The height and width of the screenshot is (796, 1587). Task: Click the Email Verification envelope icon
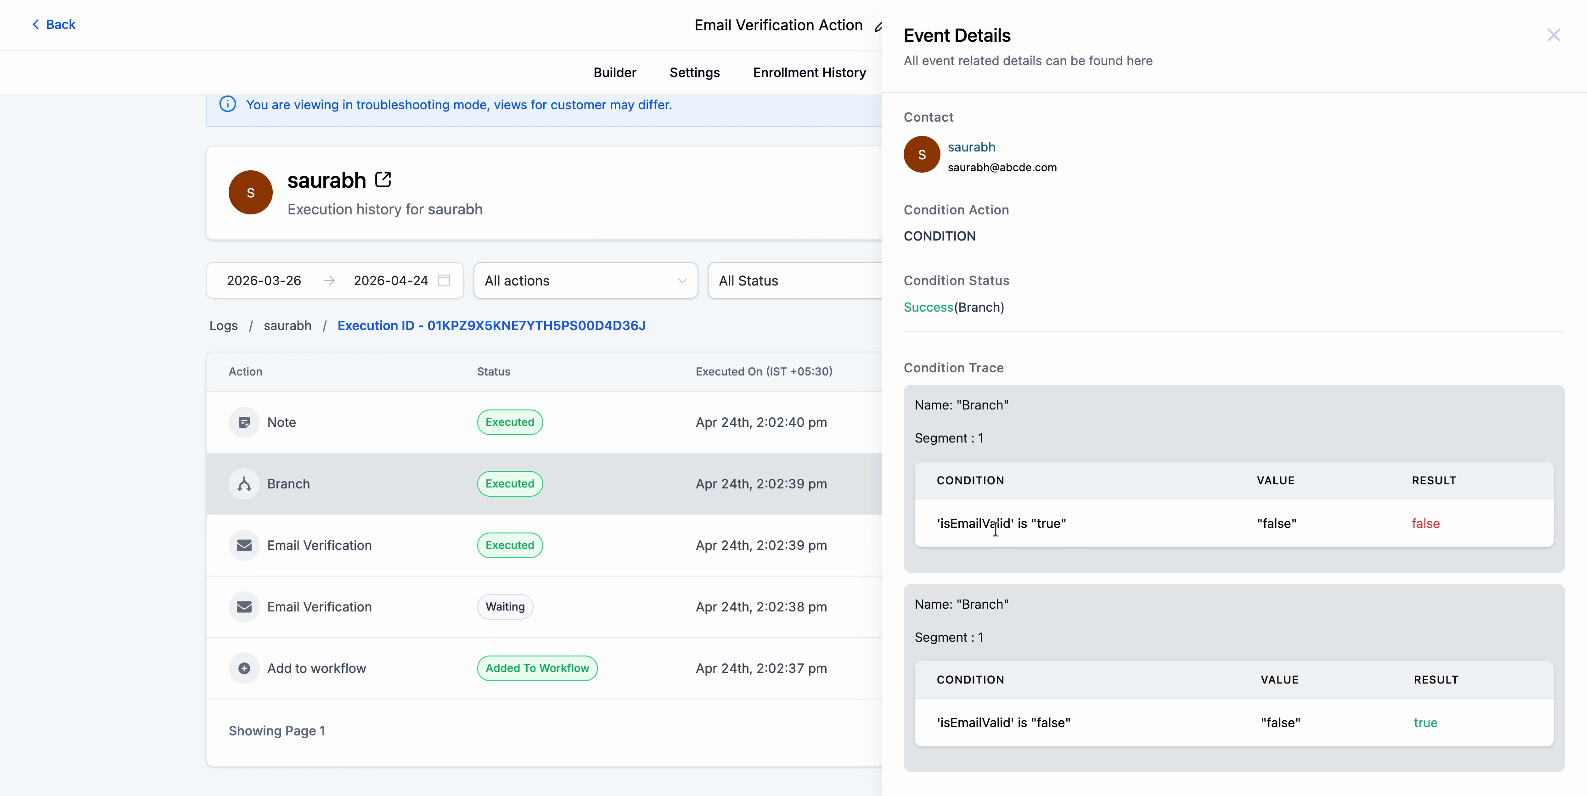[244, 545]
